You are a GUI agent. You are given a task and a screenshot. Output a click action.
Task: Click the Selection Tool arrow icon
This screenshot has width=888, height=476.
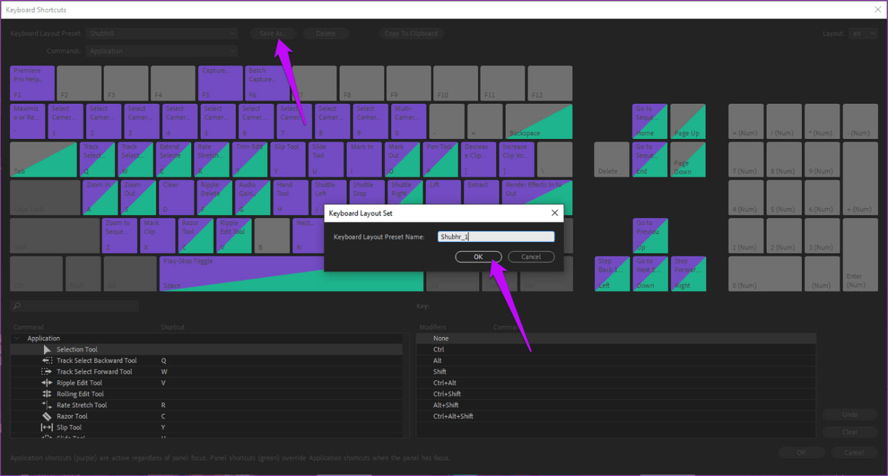pos(47,349)
